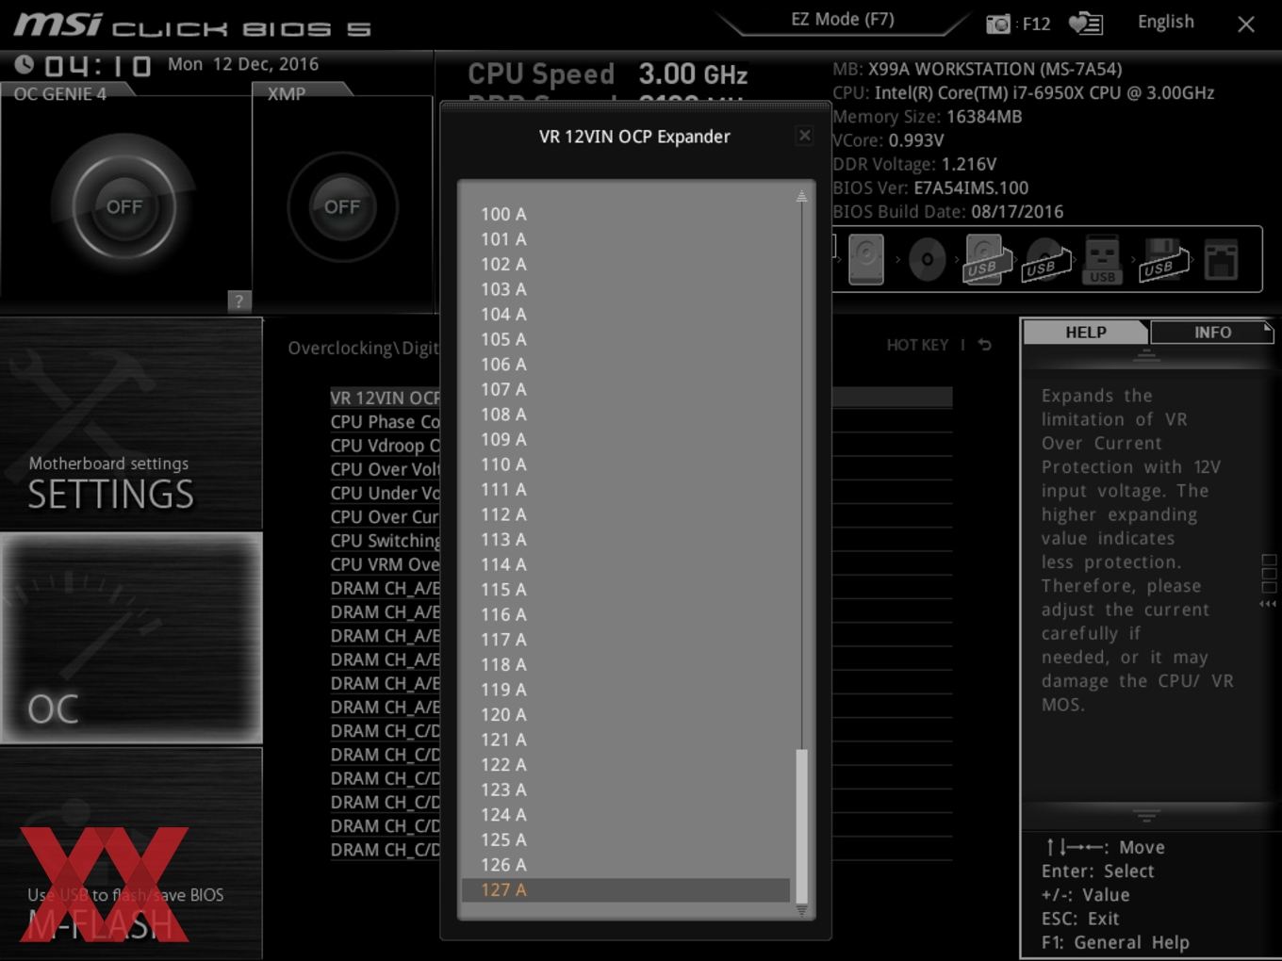Open the OC overclocking section
1282x961 pixels.
coord(132,639)
